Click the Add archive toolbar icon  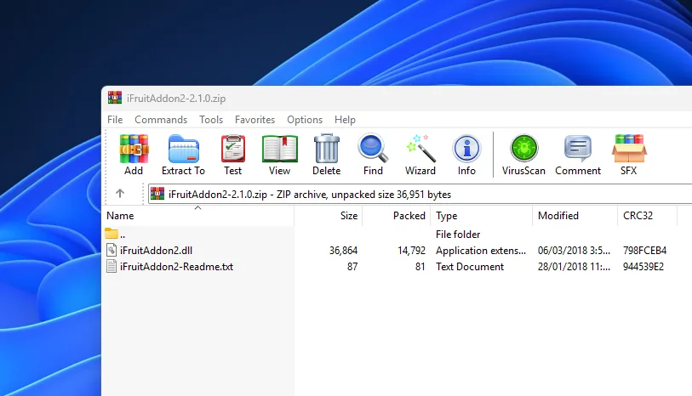point(134,154)
